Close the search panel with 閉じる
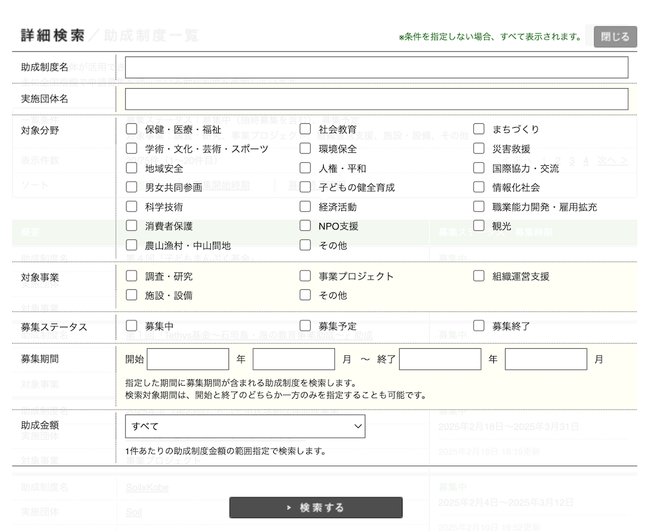Screen dimensions: 649x531 point(615,36)
